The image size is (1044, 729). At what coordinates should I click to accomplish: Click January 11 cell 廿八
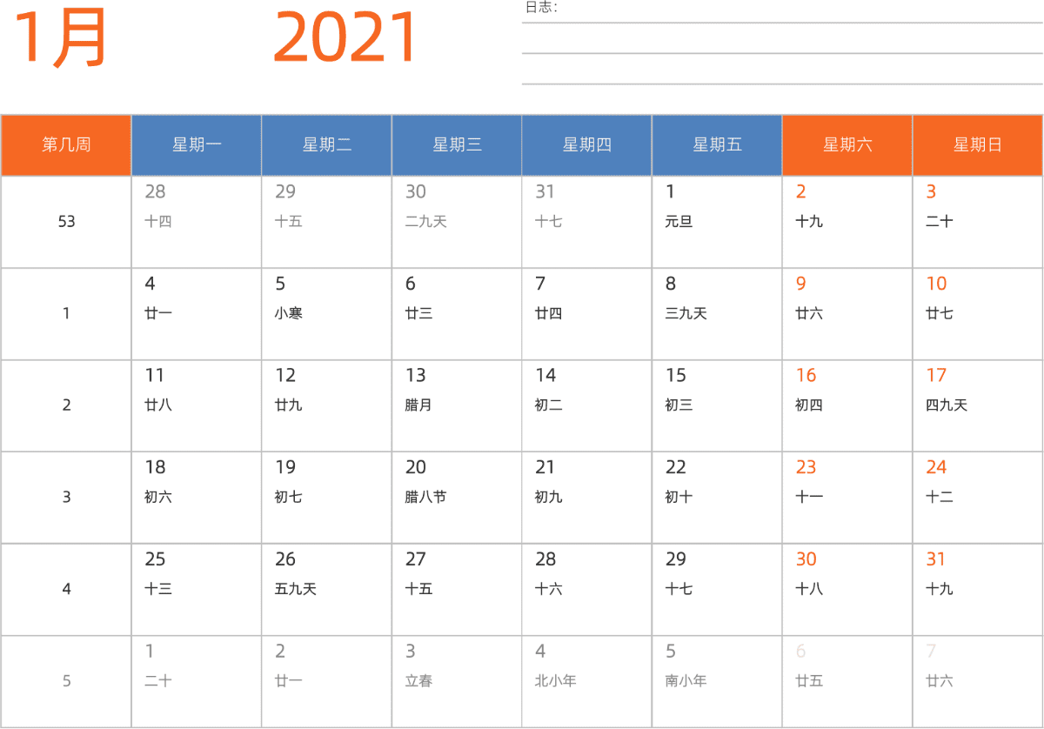pyautogui.click(x=197, y=405)
